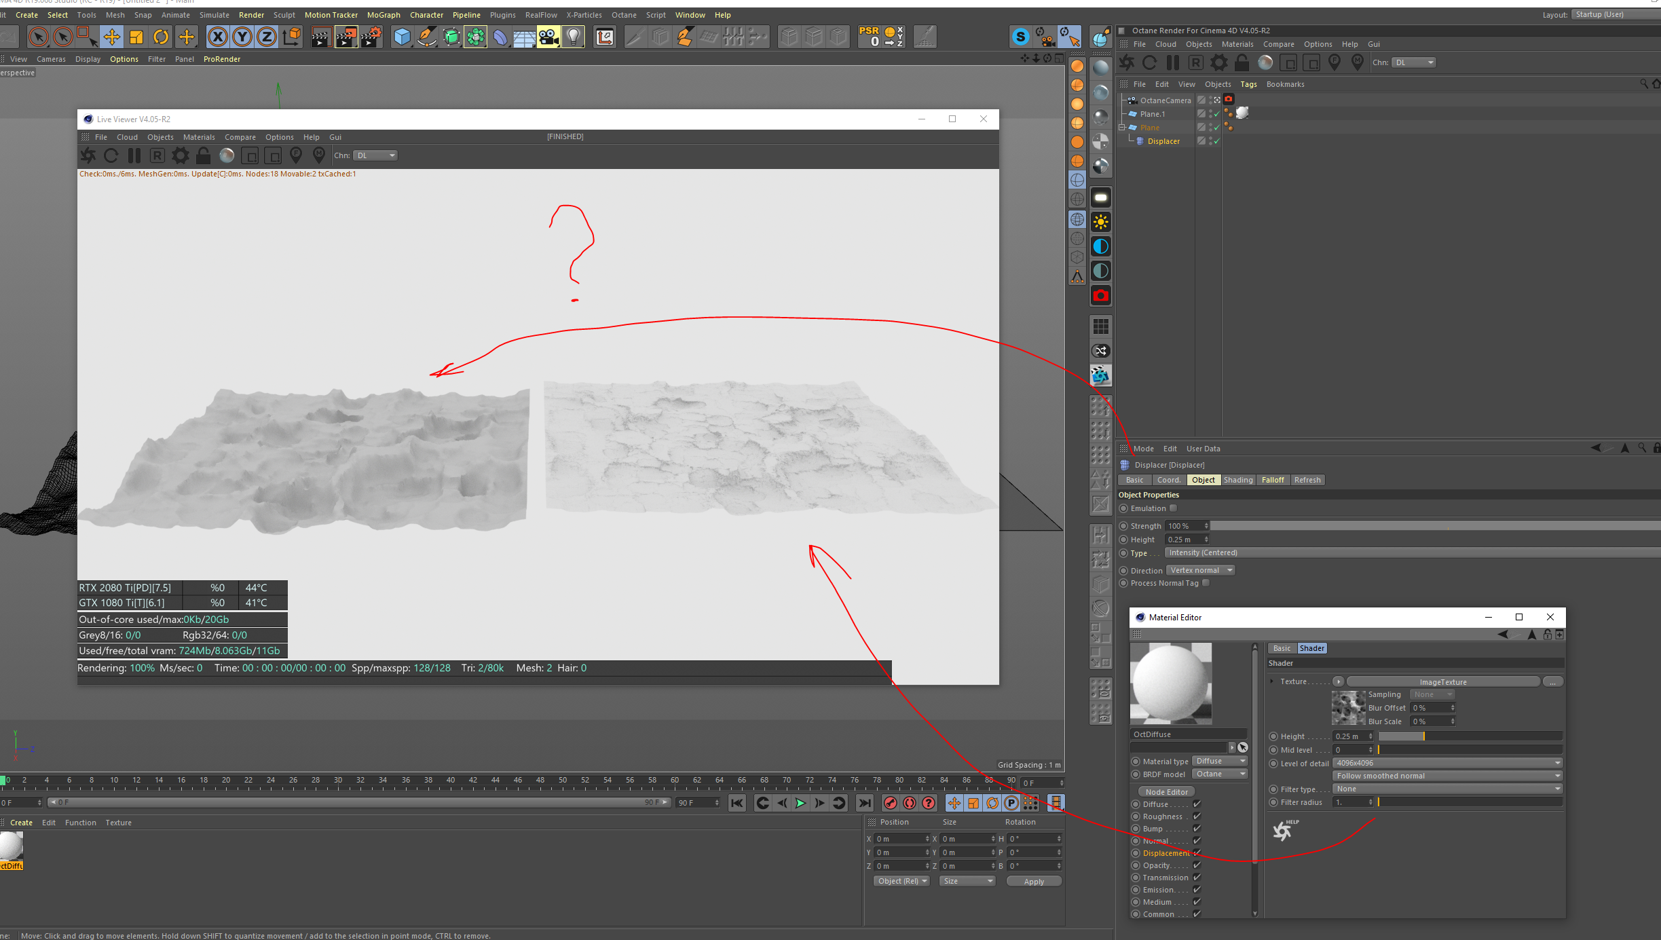The image size is (1661, 940).
Task: Select the Move tool in top toolbar
Action: (112, 37)
